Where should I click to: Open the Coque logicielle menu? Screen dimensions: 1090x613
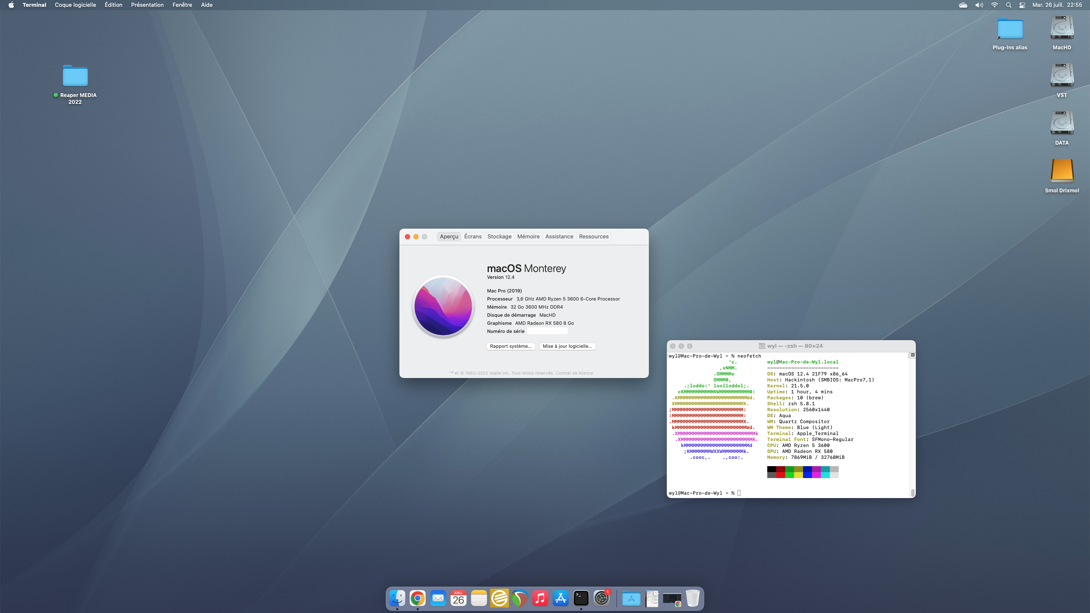click(x=75, y=5)
